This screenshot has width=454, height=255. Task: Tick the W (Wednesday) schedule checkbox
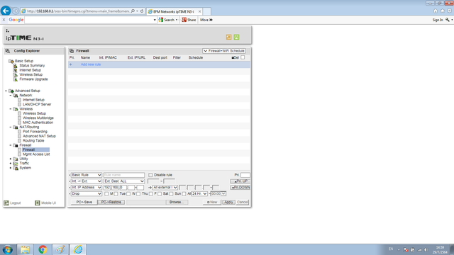[x=128, y=193]
